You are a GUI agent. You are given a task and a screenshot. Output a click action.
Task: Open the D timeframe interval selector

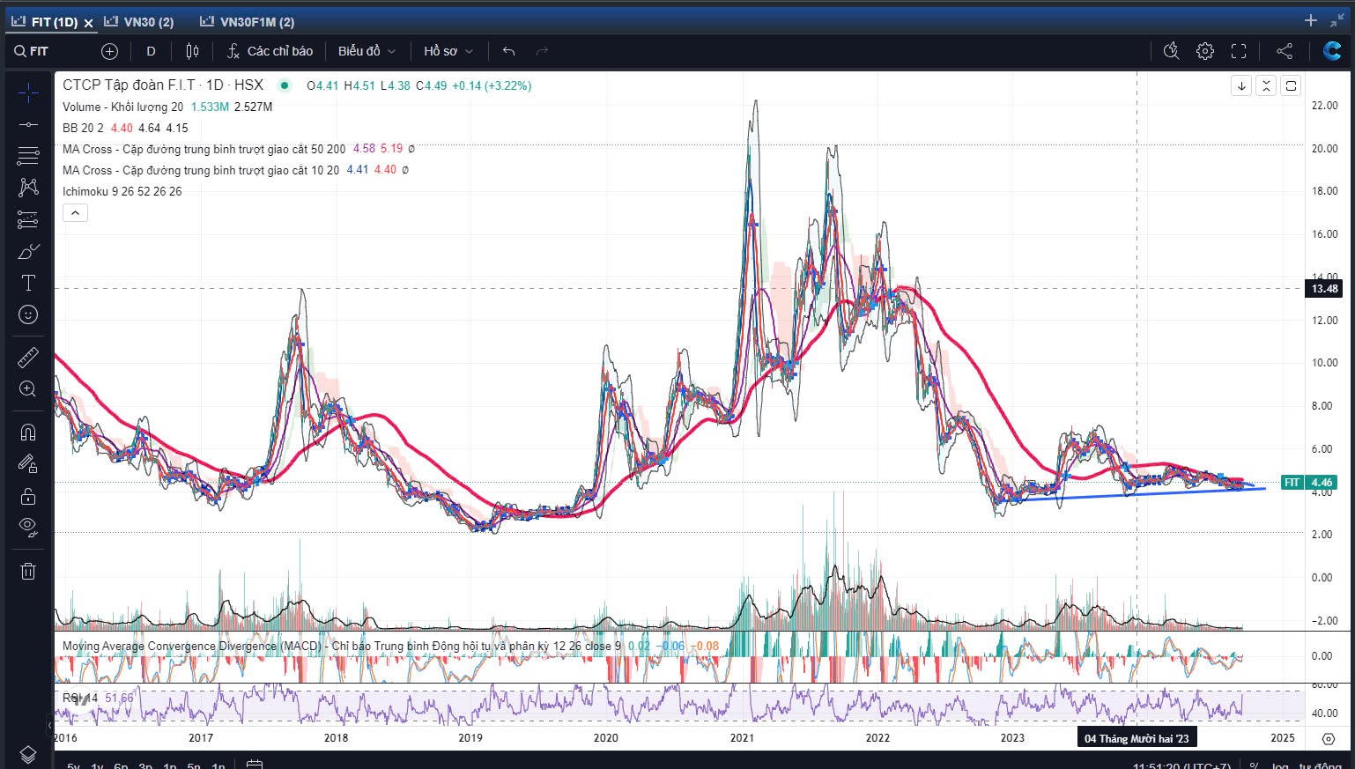coord(151,51)
